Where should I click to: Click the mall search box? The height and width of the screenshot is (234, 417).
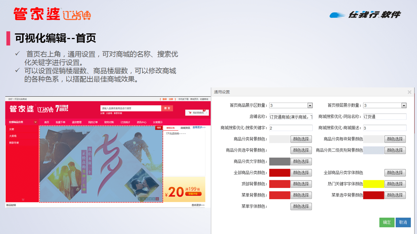131,108
